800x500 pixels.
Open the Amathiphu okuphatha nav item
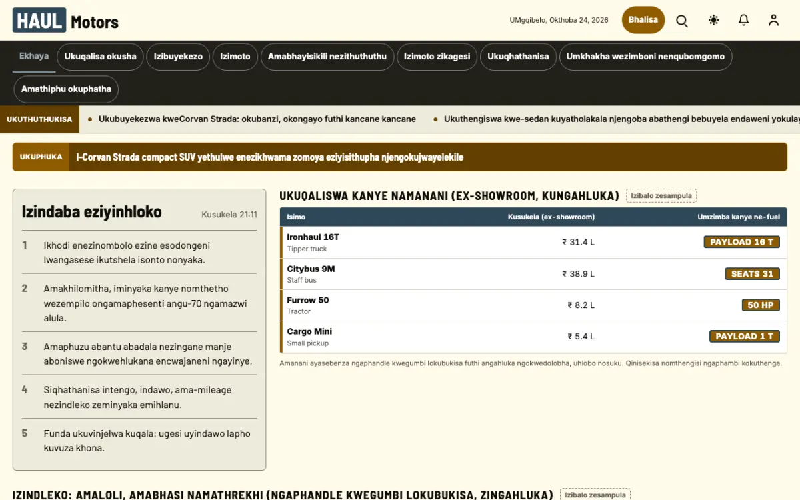click(x=66, y=89)
